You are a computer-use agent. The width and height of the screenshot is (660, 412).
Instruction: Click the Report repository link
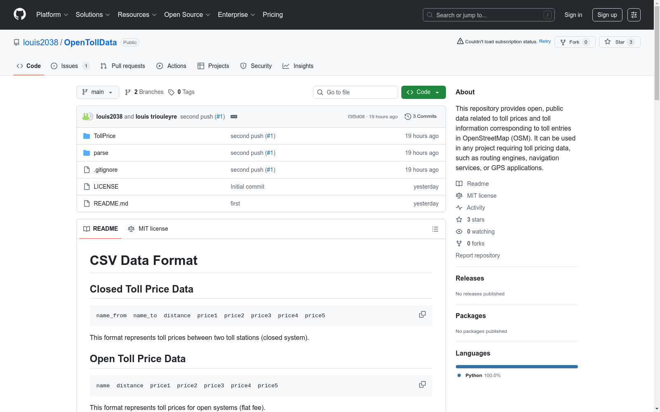click(x=478, y=255)
